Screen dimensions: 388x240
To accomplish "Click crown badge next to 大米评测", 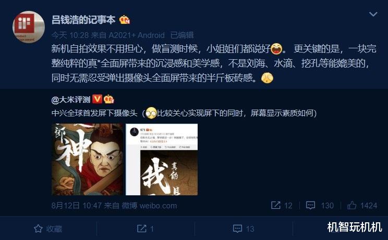I will tap(109, 99).
